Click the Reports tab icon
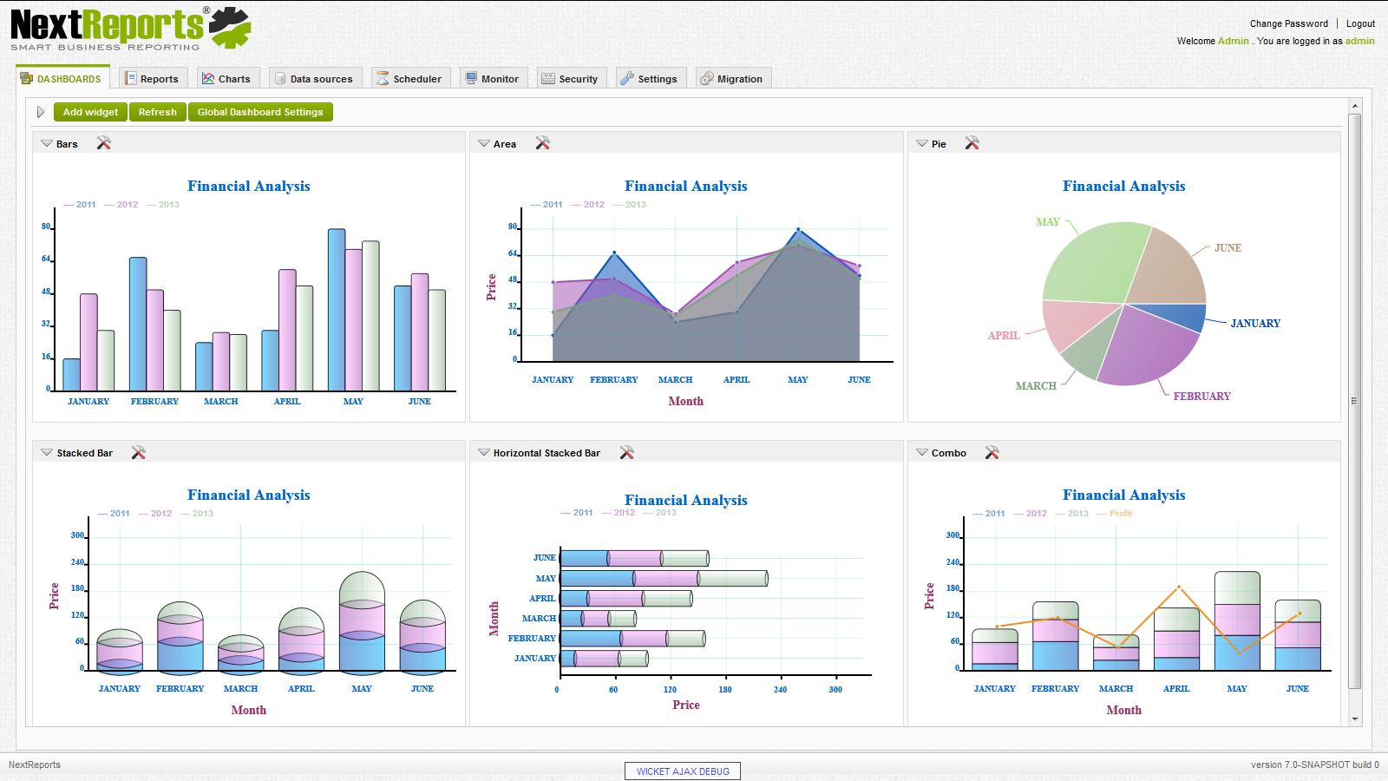 click(131, 78)
